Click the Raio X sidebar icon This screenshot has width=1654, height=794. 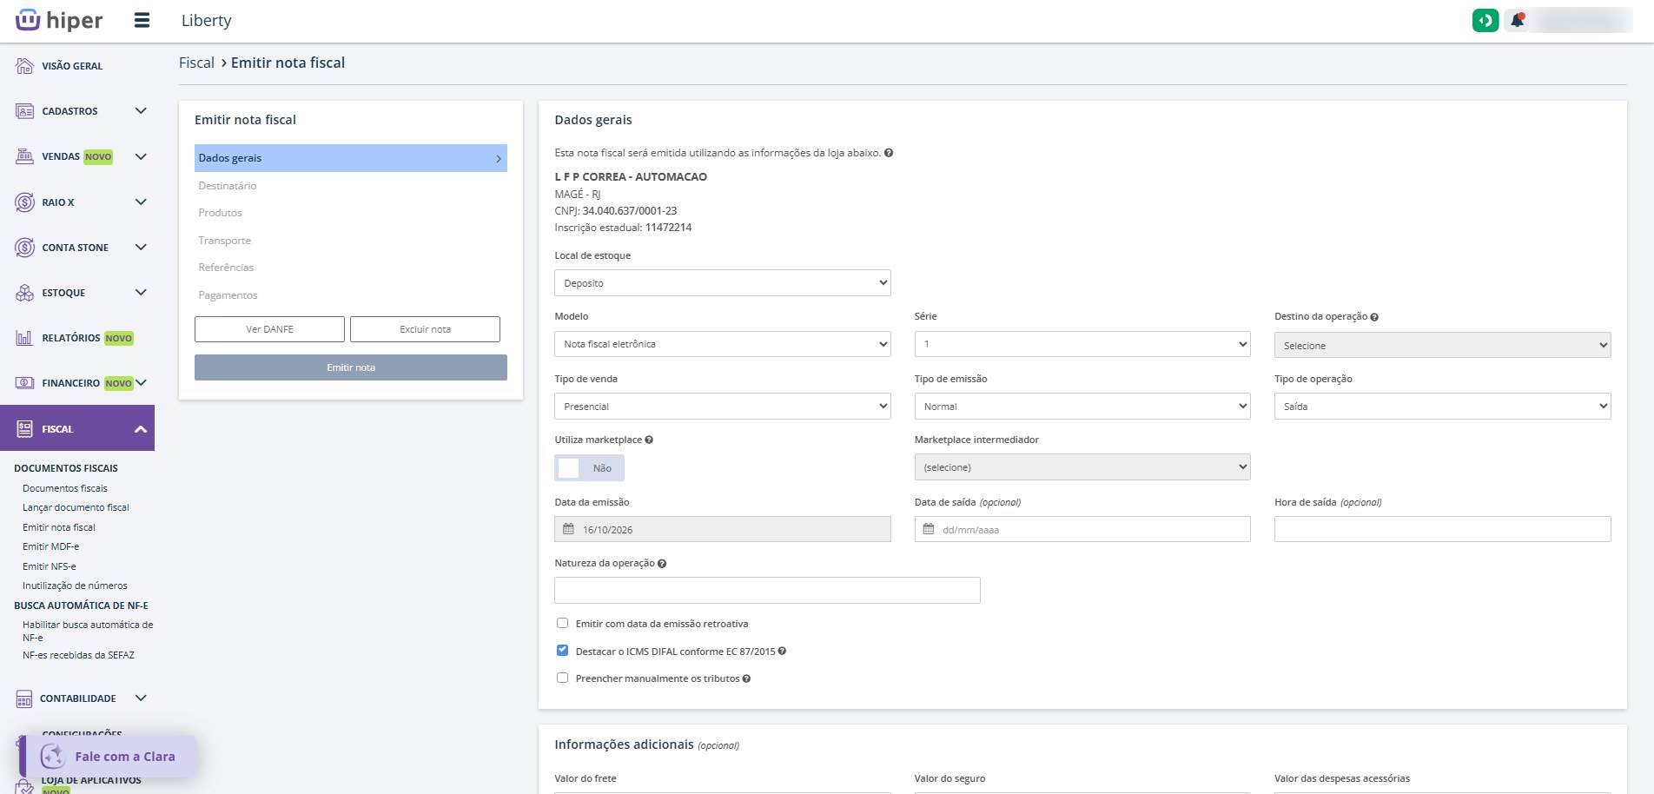click(24, 202)
